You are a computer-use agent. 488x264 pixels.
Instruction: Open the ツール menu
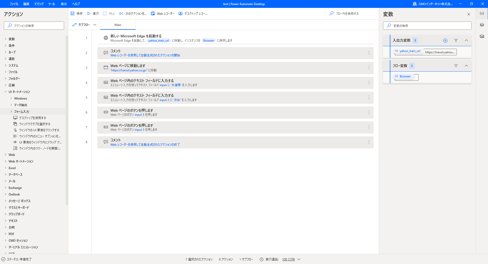pyautogui.click(x=52, y=4)
